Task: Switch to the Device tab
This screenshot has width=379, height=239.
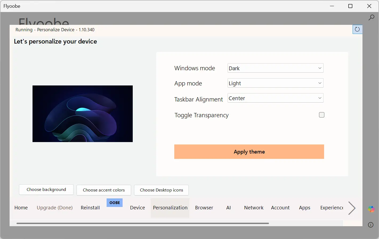Action: coord(138,208)
